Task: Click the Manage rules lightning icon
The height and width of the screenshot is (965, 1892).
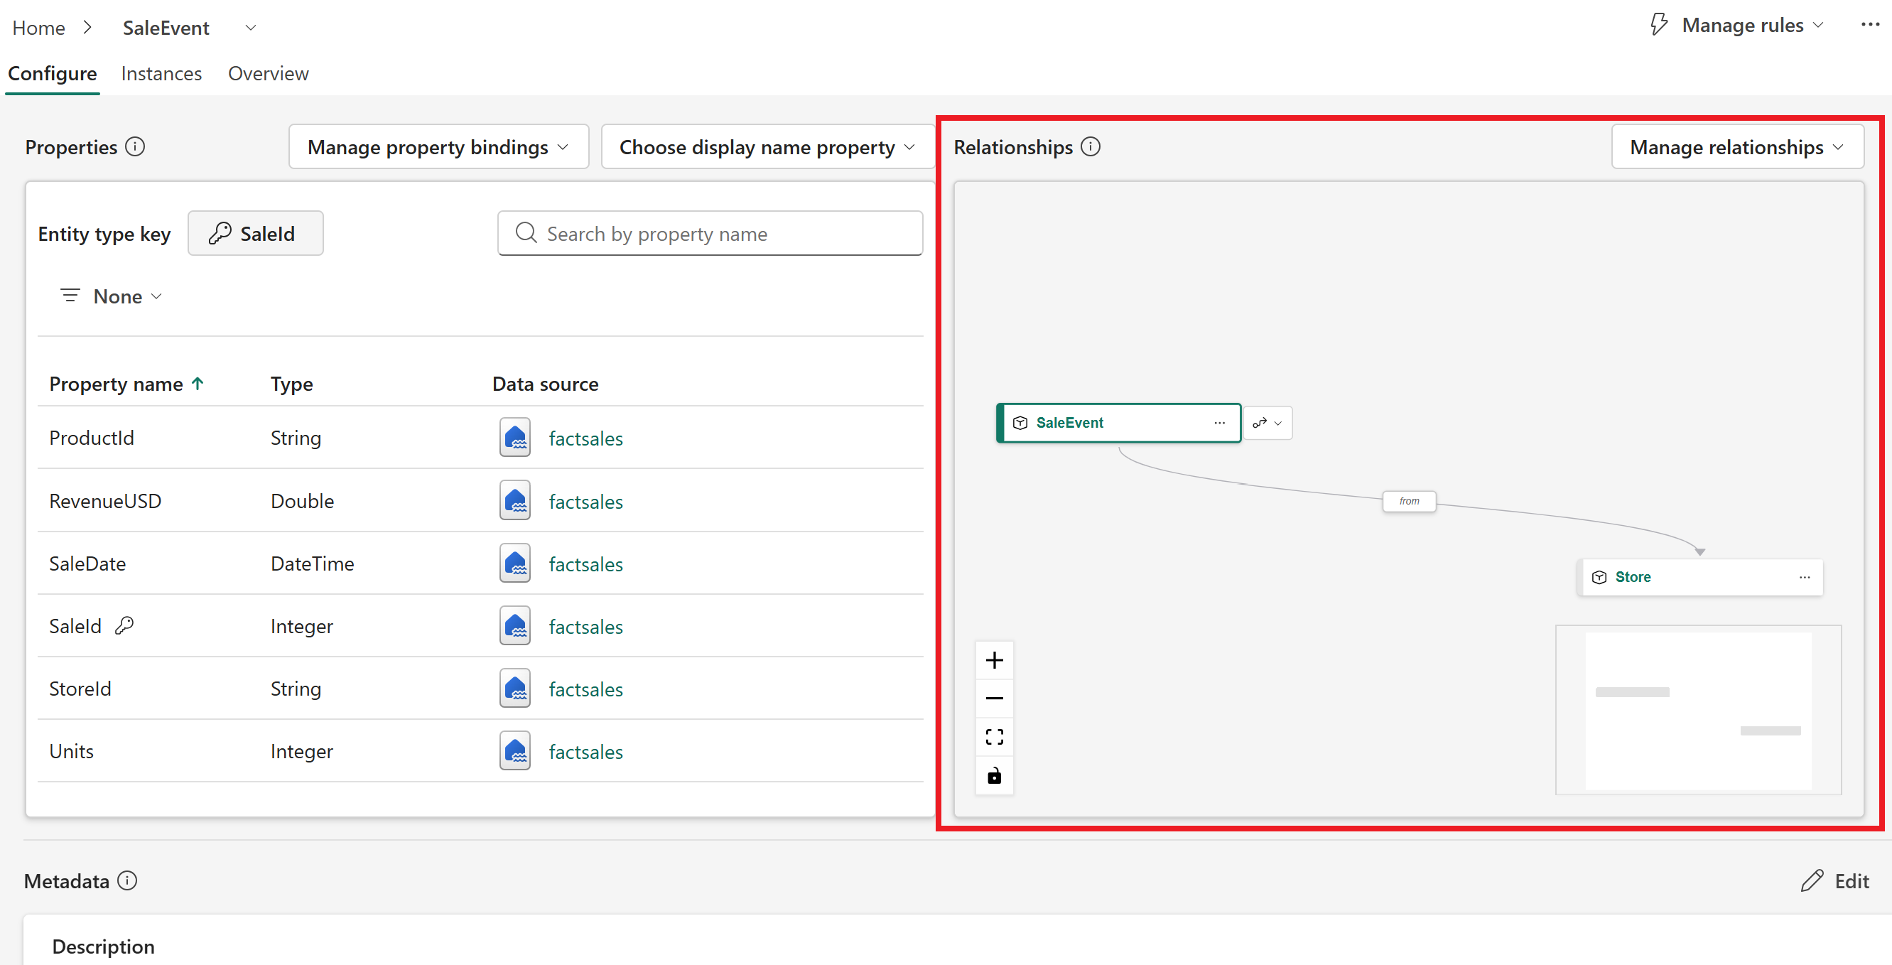Action: point(1659,25)
